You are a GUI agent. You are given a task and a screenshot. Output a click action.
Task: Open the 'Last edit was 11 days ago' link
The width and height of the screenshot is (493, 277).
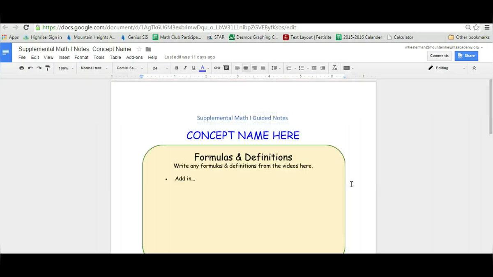coord(189,57)
